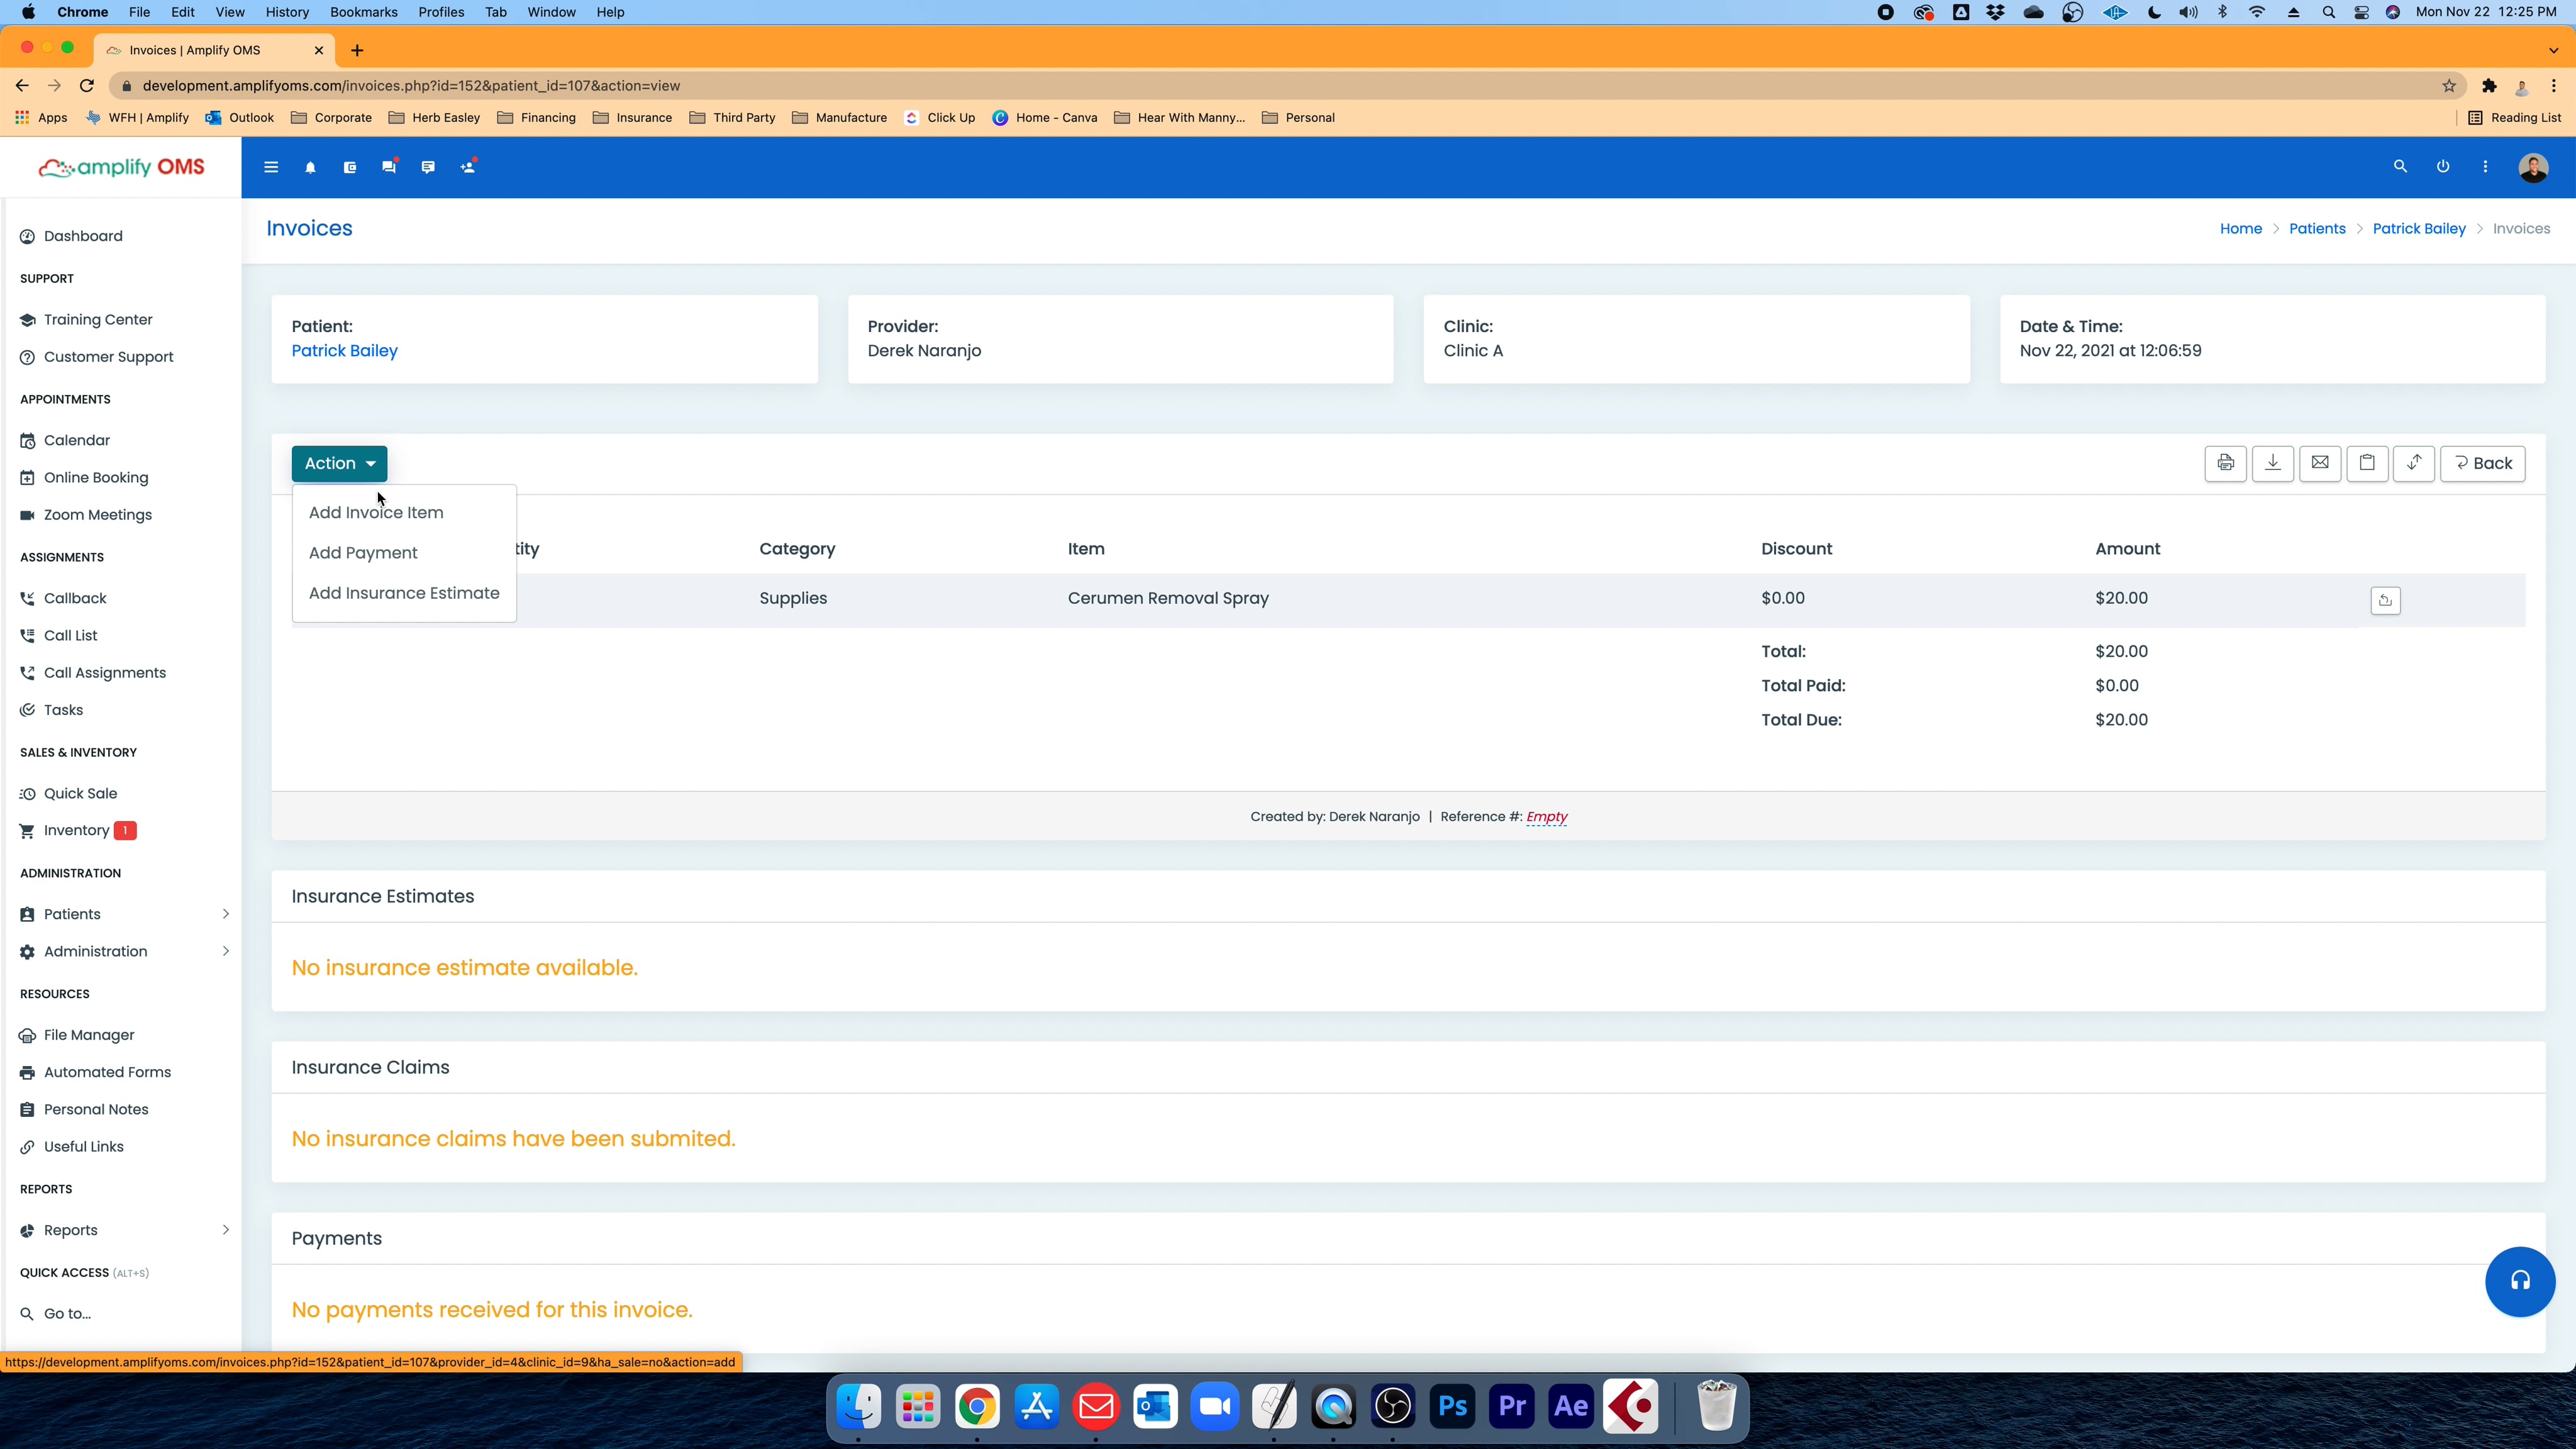Image resolution: width=2576 pixels, height=1449 pixels.
Task: Click the add-patient icon in the top bar
Action: click(467, 167)
